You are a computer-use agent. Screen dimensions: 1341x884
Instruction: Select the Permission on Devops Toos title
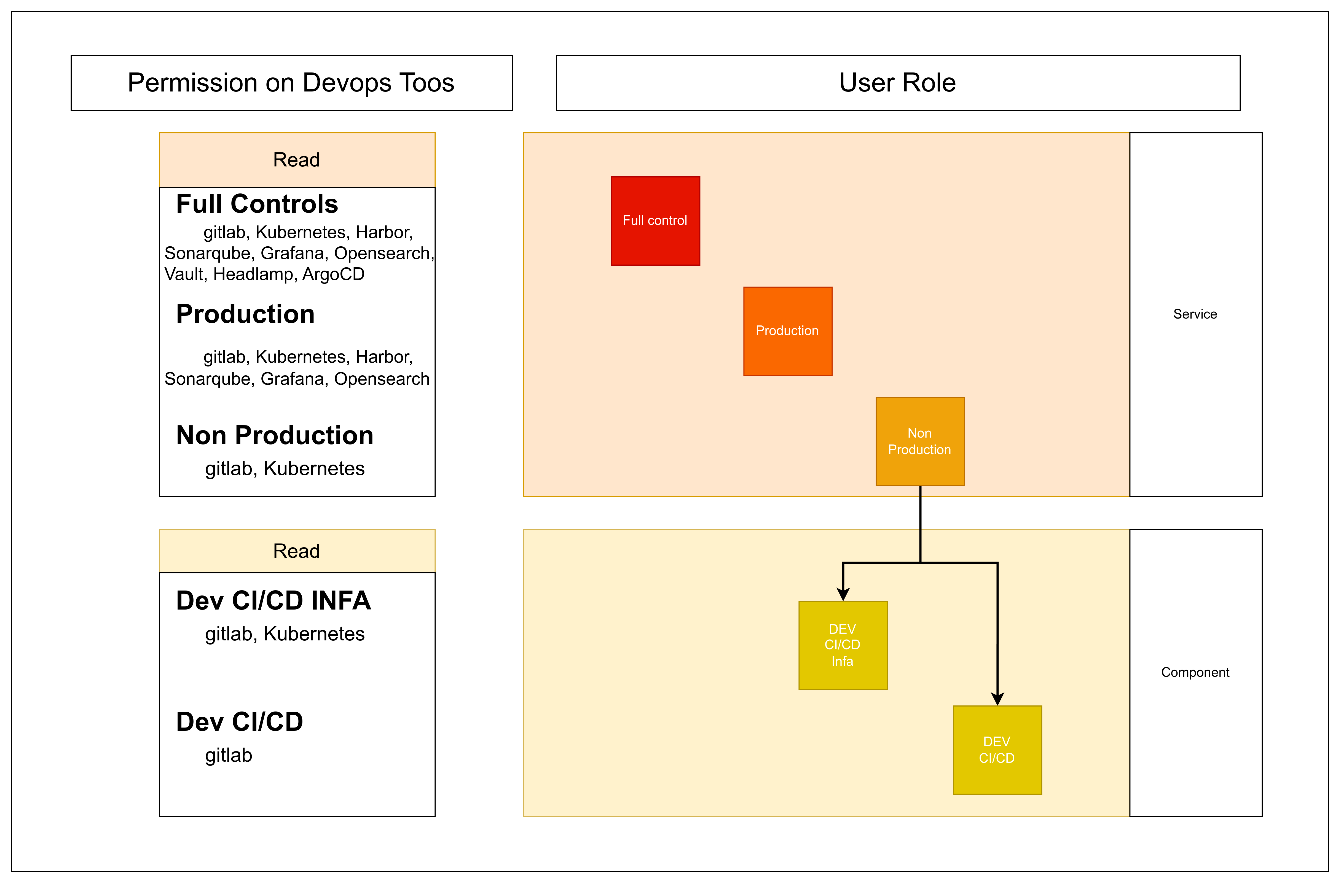291,83
